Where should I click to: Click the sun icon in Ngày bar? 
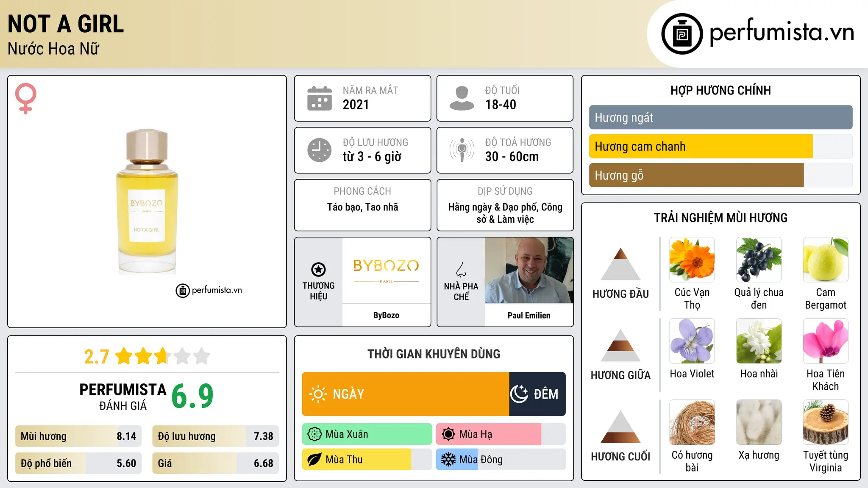point(318,394)
